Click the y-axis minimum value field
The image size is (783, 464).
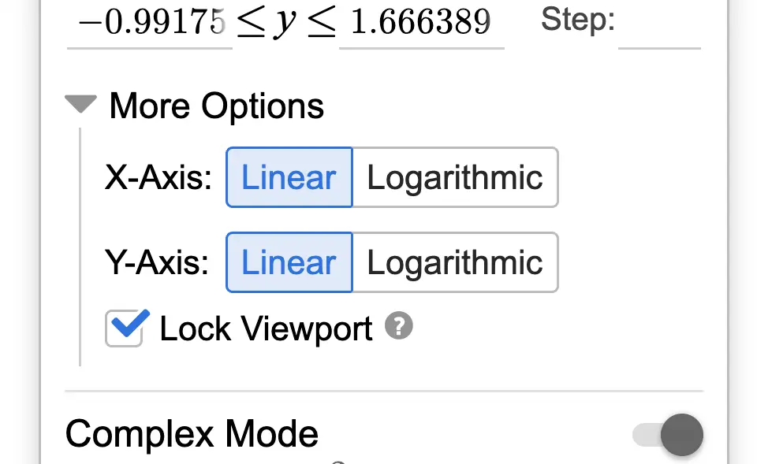pyautogui.click(x=149, y=24)
